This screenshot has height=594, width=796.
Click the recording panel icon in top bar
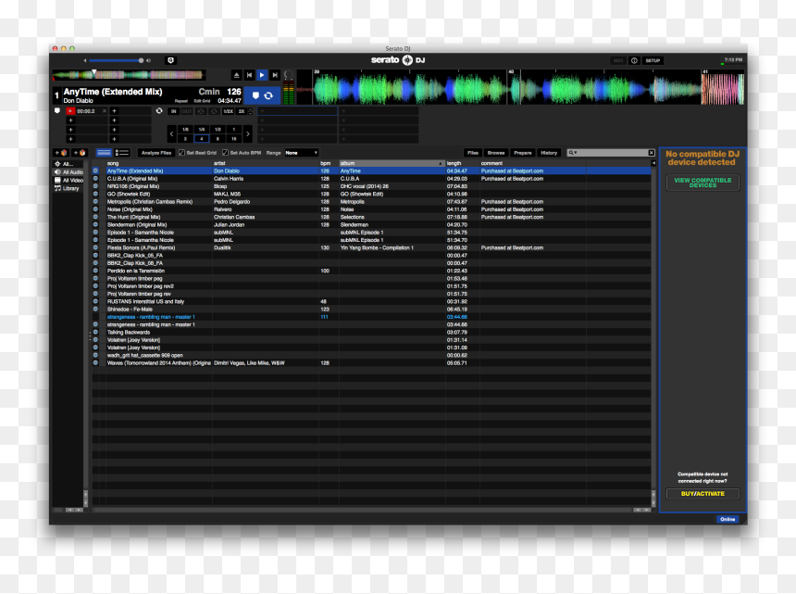point(170,60)
